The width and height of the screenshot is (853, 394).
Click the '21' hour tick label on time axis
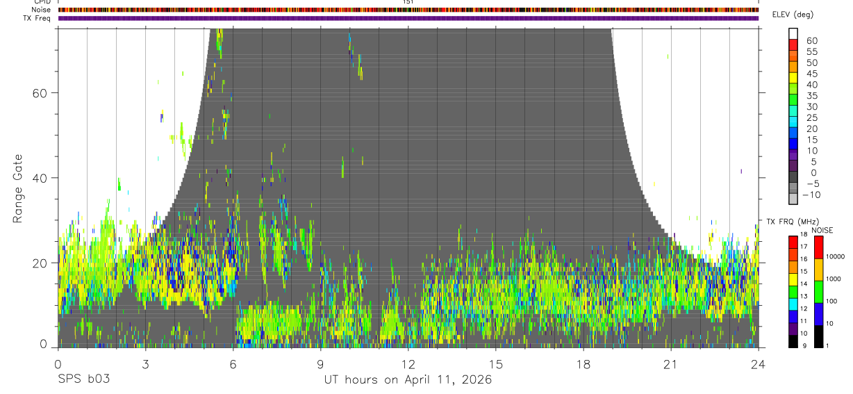(671, 364)
